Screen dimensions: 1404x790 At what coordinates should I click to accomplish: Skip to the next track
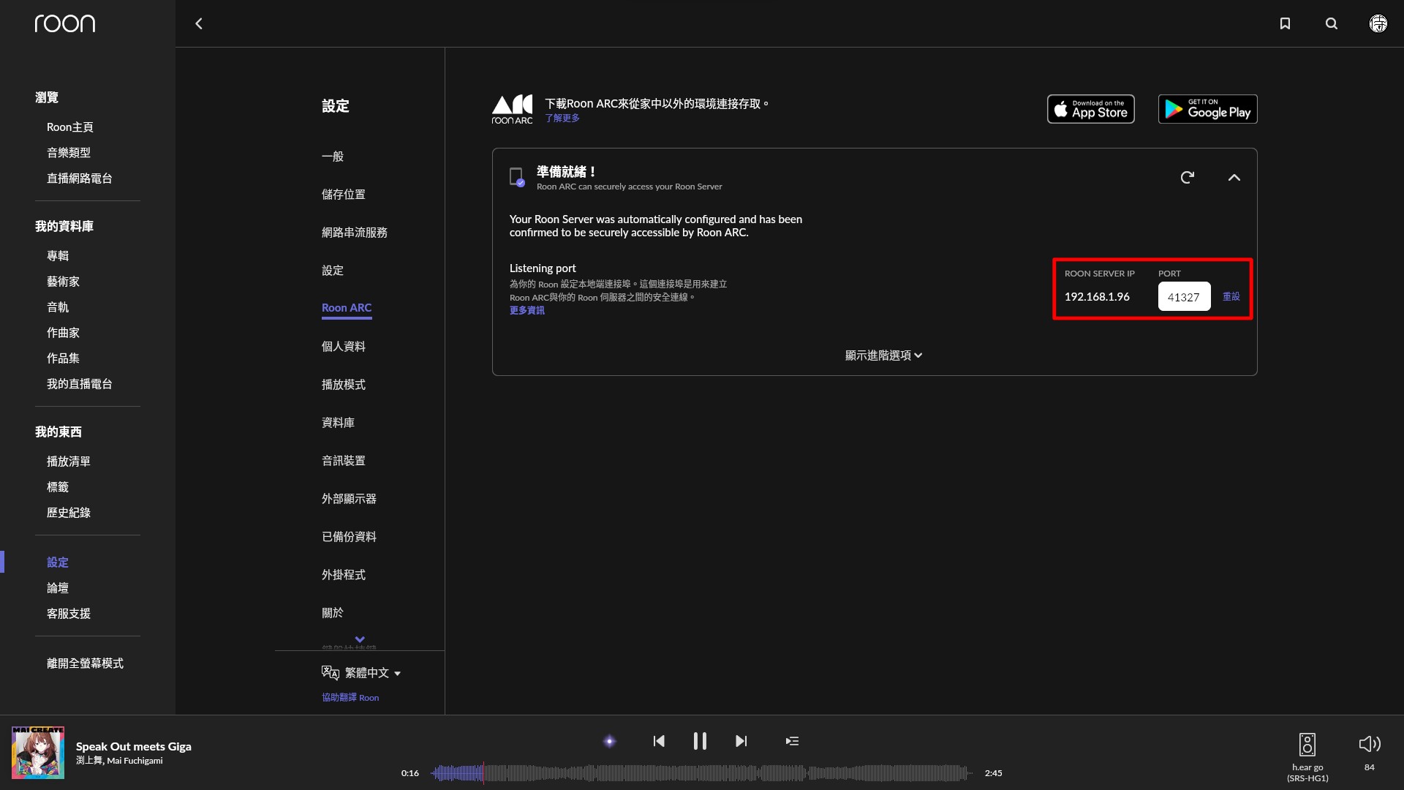(x=741, y=741)
